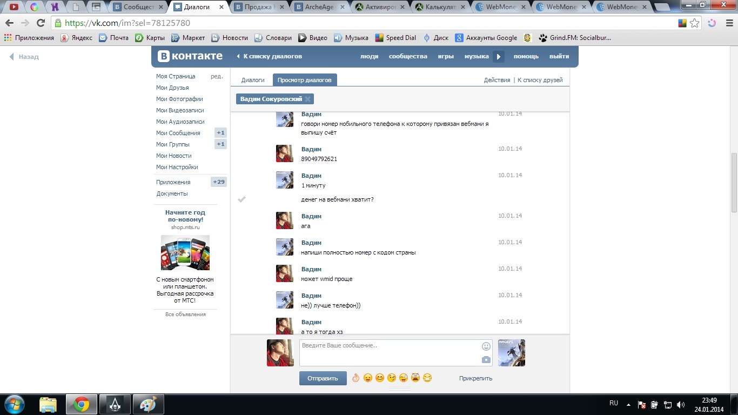
Task: Insert the OK hand emoji
Action: 355,378
